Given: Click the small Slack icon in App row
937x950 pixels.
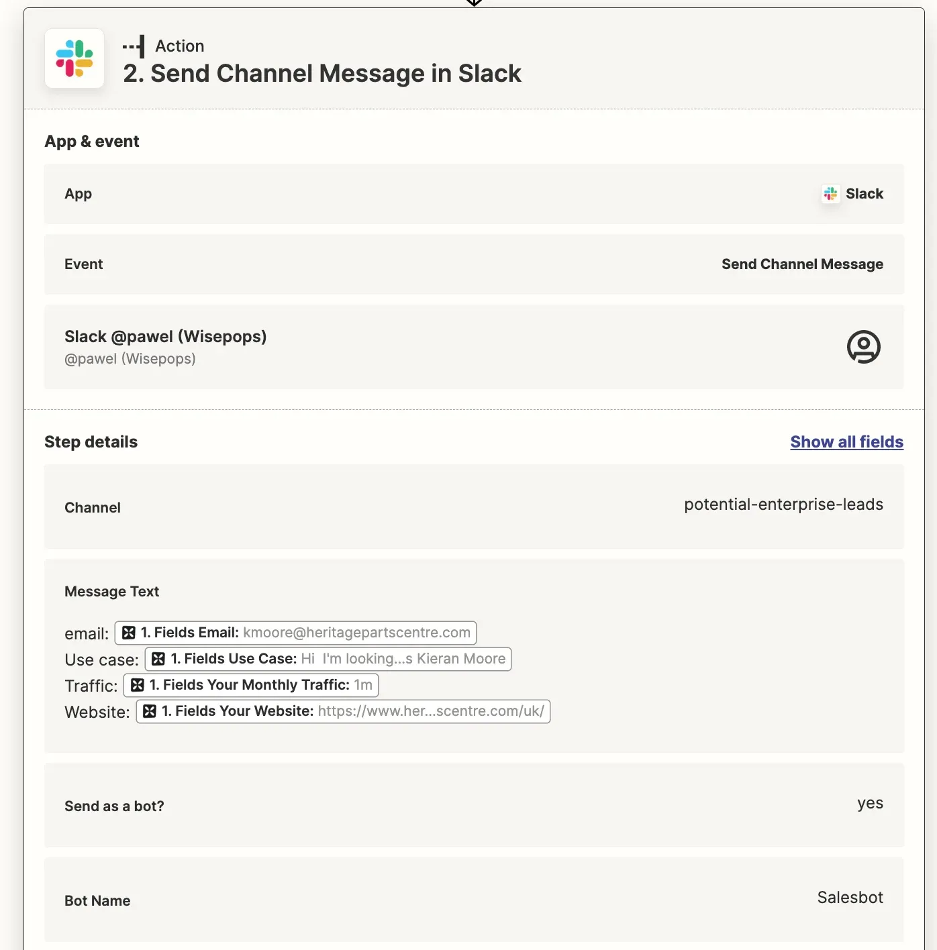Looking at the screenshot, I should pyautogui.click(x=831, y=194).
